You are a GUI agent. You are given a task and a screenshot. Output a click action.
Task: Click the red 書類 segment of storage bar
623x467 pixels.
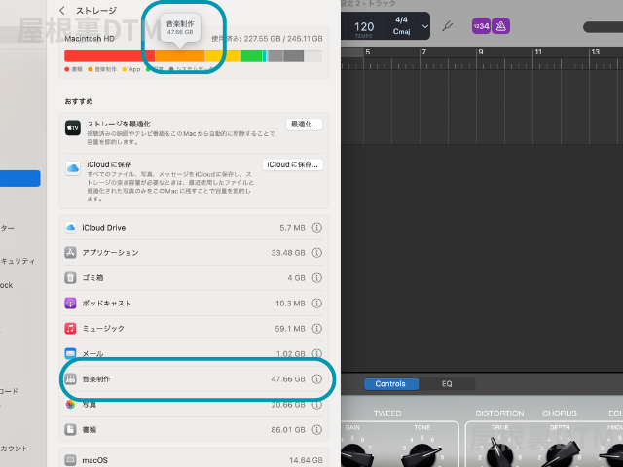[109, 55]
